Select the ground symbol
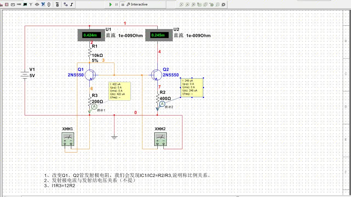Screen dimensions: 351x197 click(x=114, y=137)
